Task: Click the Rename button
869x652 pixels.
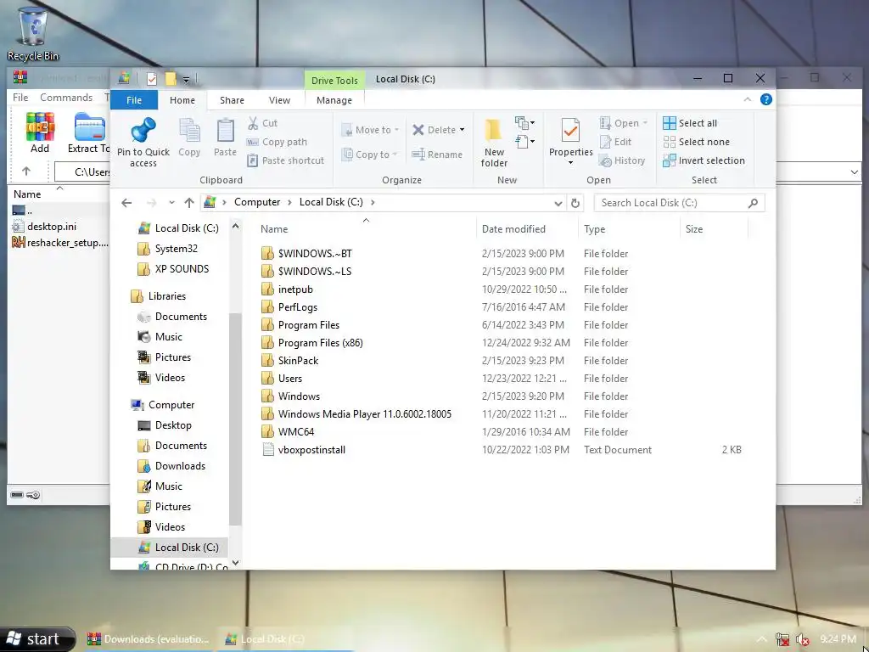Action: coord(438,155)
